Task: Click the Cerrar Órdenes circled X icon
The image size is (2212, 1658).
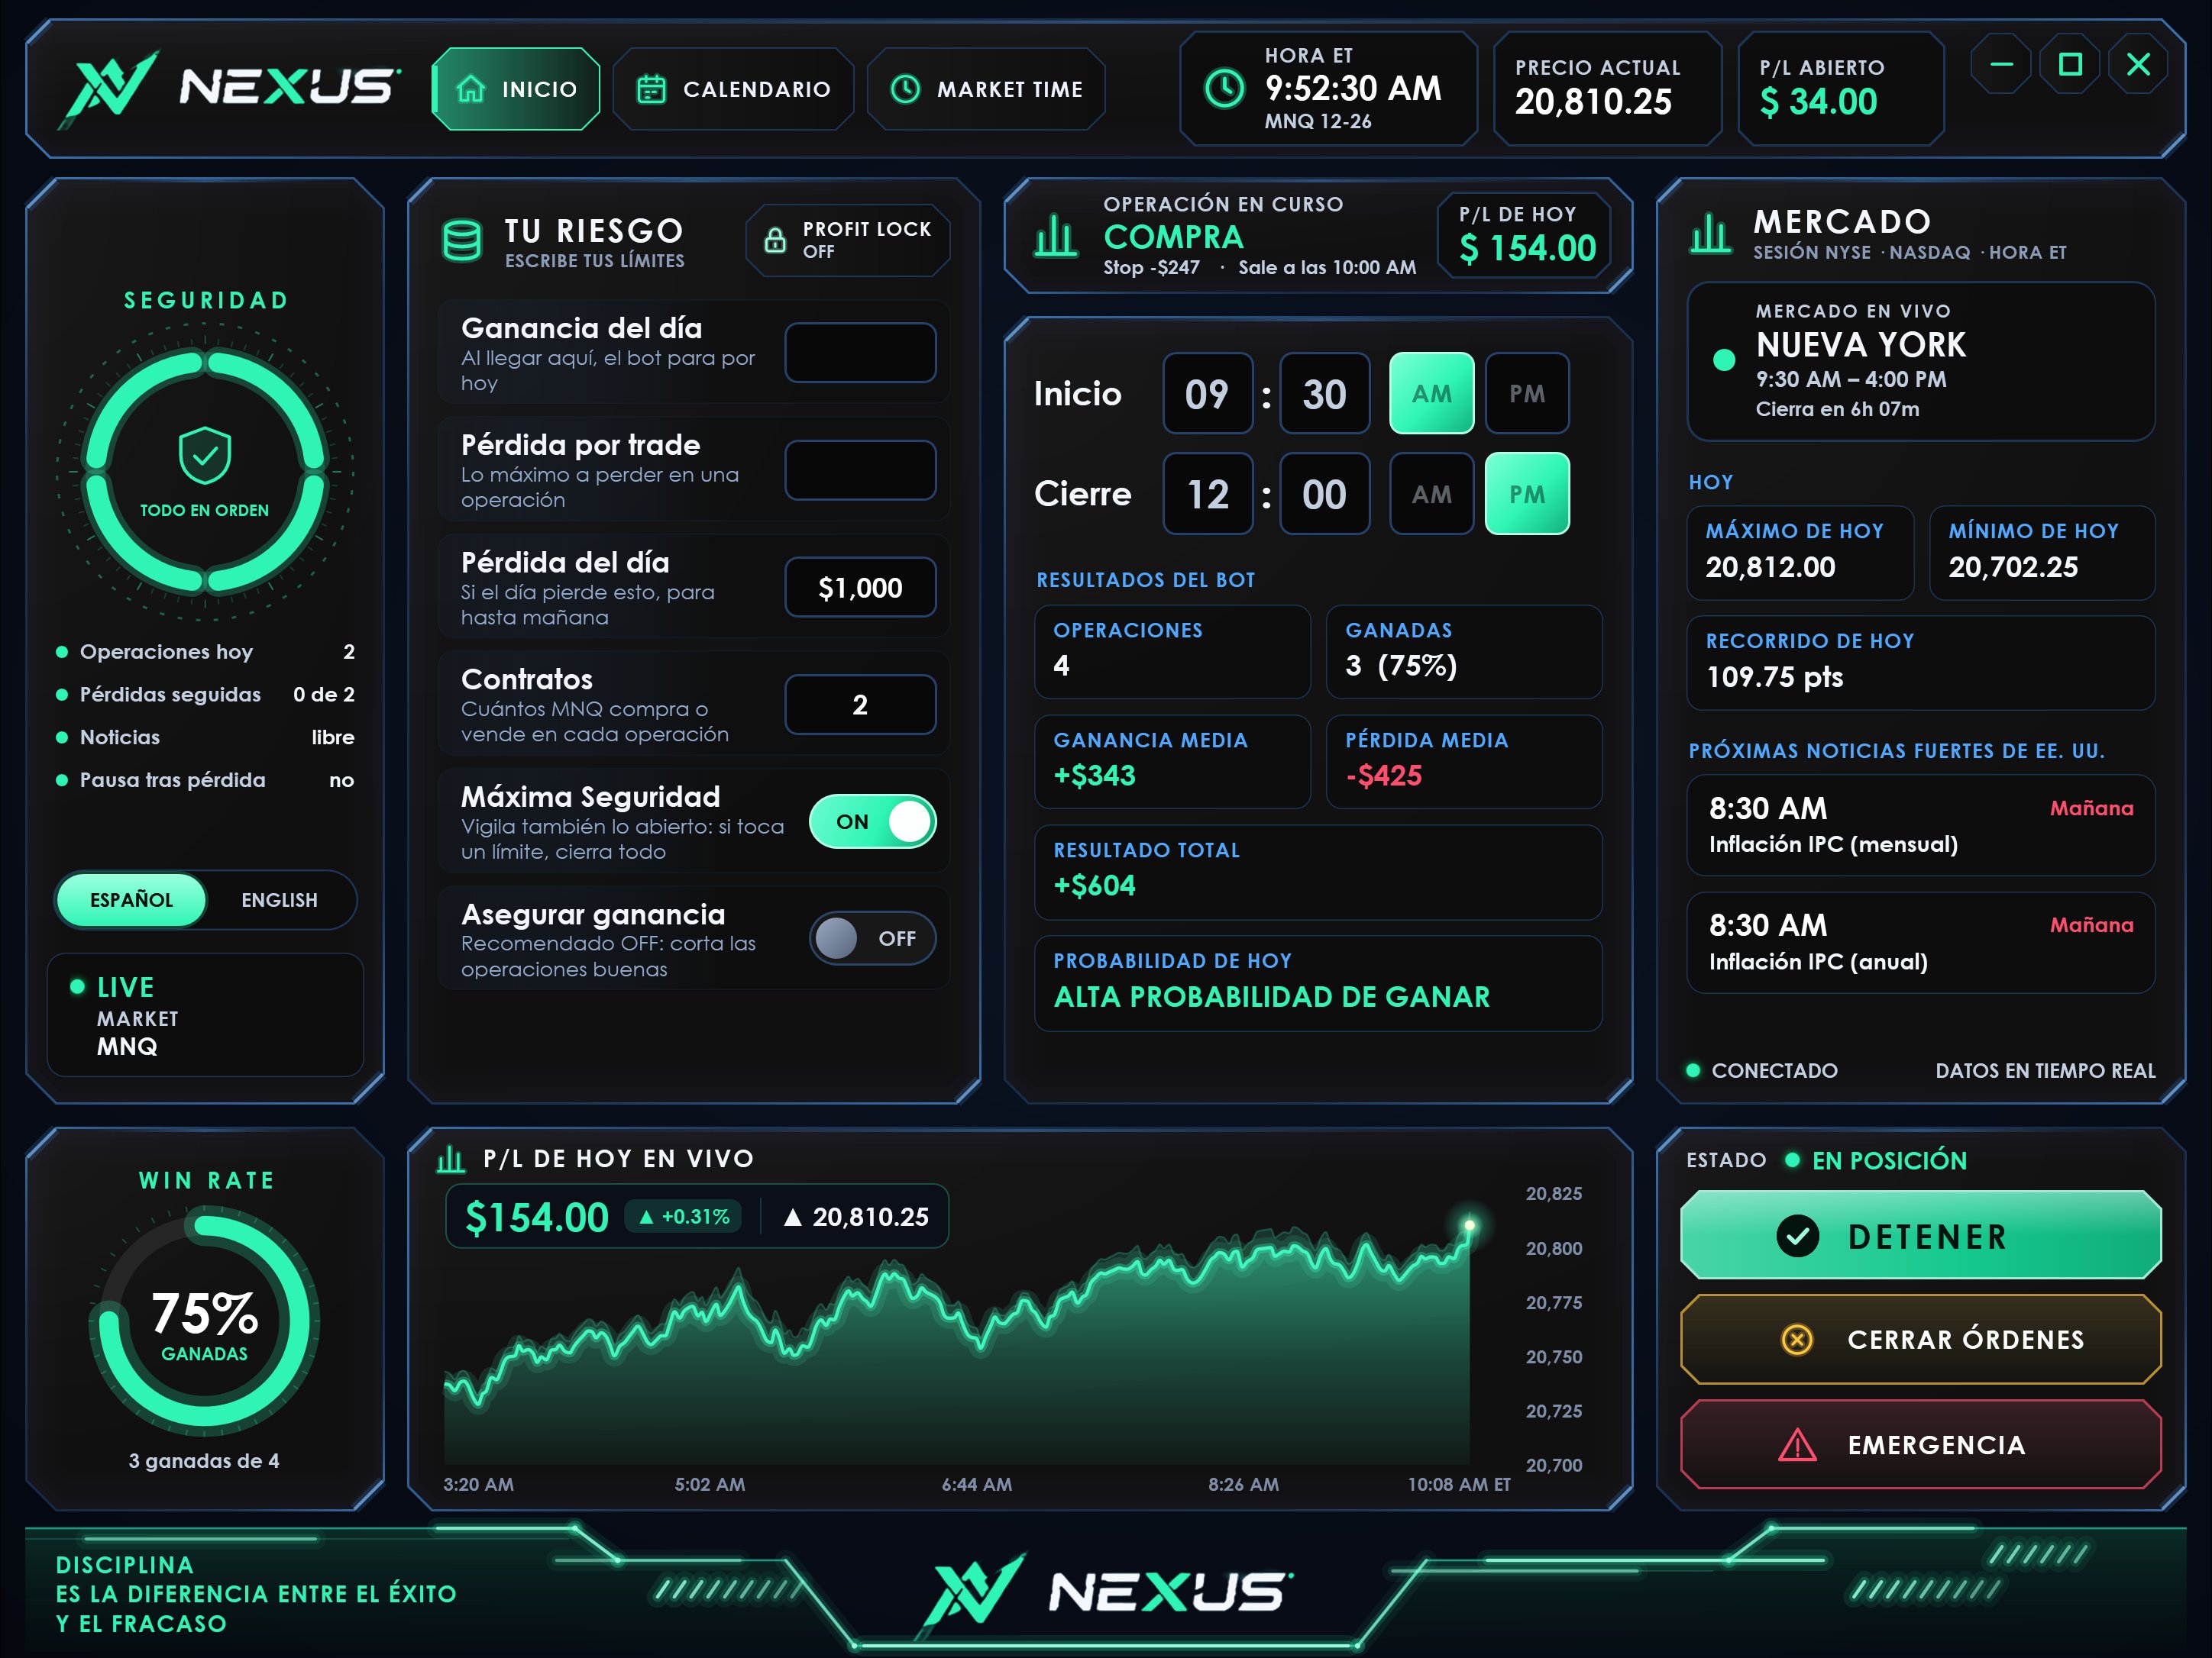Action: pos(1797,1339)
